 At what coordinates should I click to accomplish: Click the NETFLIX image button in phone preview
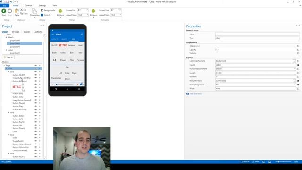[x=63, y=45]
